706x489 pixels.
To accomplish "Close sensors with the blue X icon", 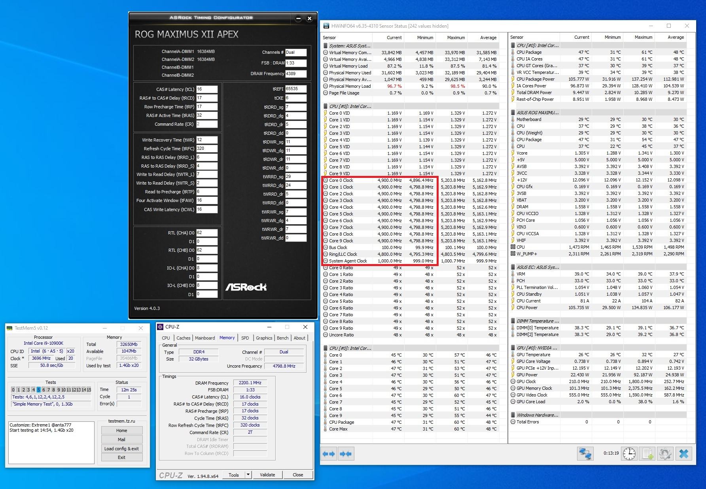I will pyautogui.click(x=684, y=453).
